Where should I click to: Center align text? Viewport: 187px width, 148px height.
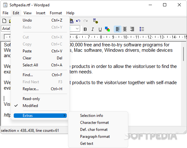[125, 29]
